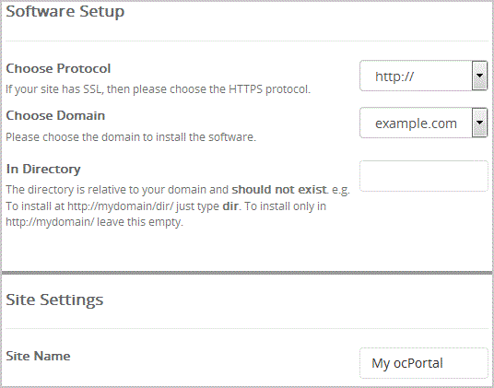Image resolution: width=494 pixels, height=388 pixels.
Task: Click the bold 'dir' example text
Action: tap(230, 206)
